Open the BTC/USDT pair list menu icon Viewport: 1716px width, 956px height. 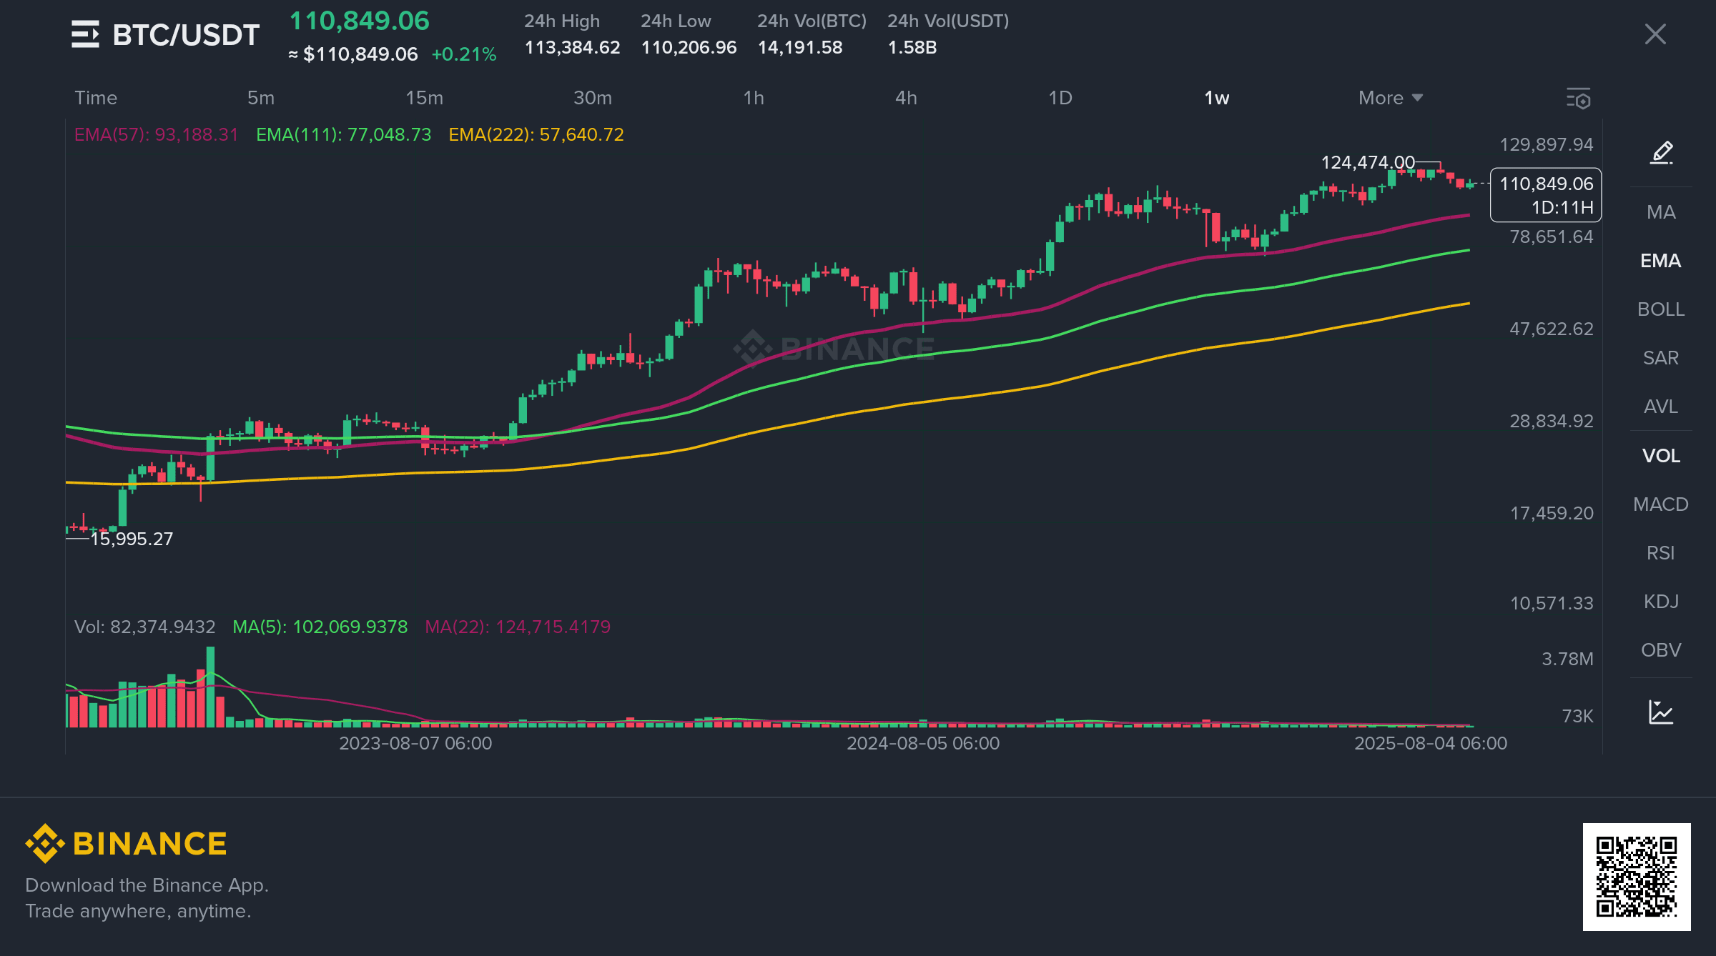coord(85,34)
